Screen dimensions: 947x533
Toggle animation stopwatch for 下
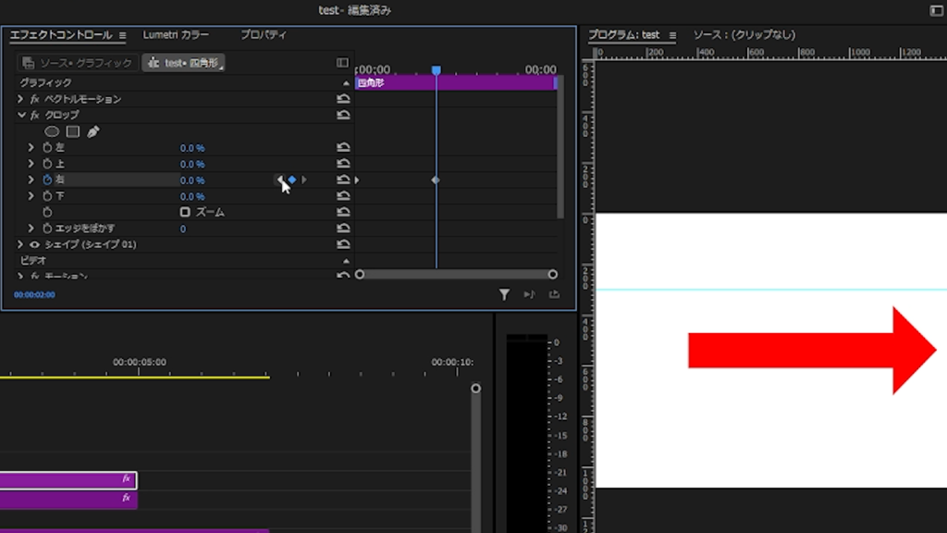pos(47,196)
